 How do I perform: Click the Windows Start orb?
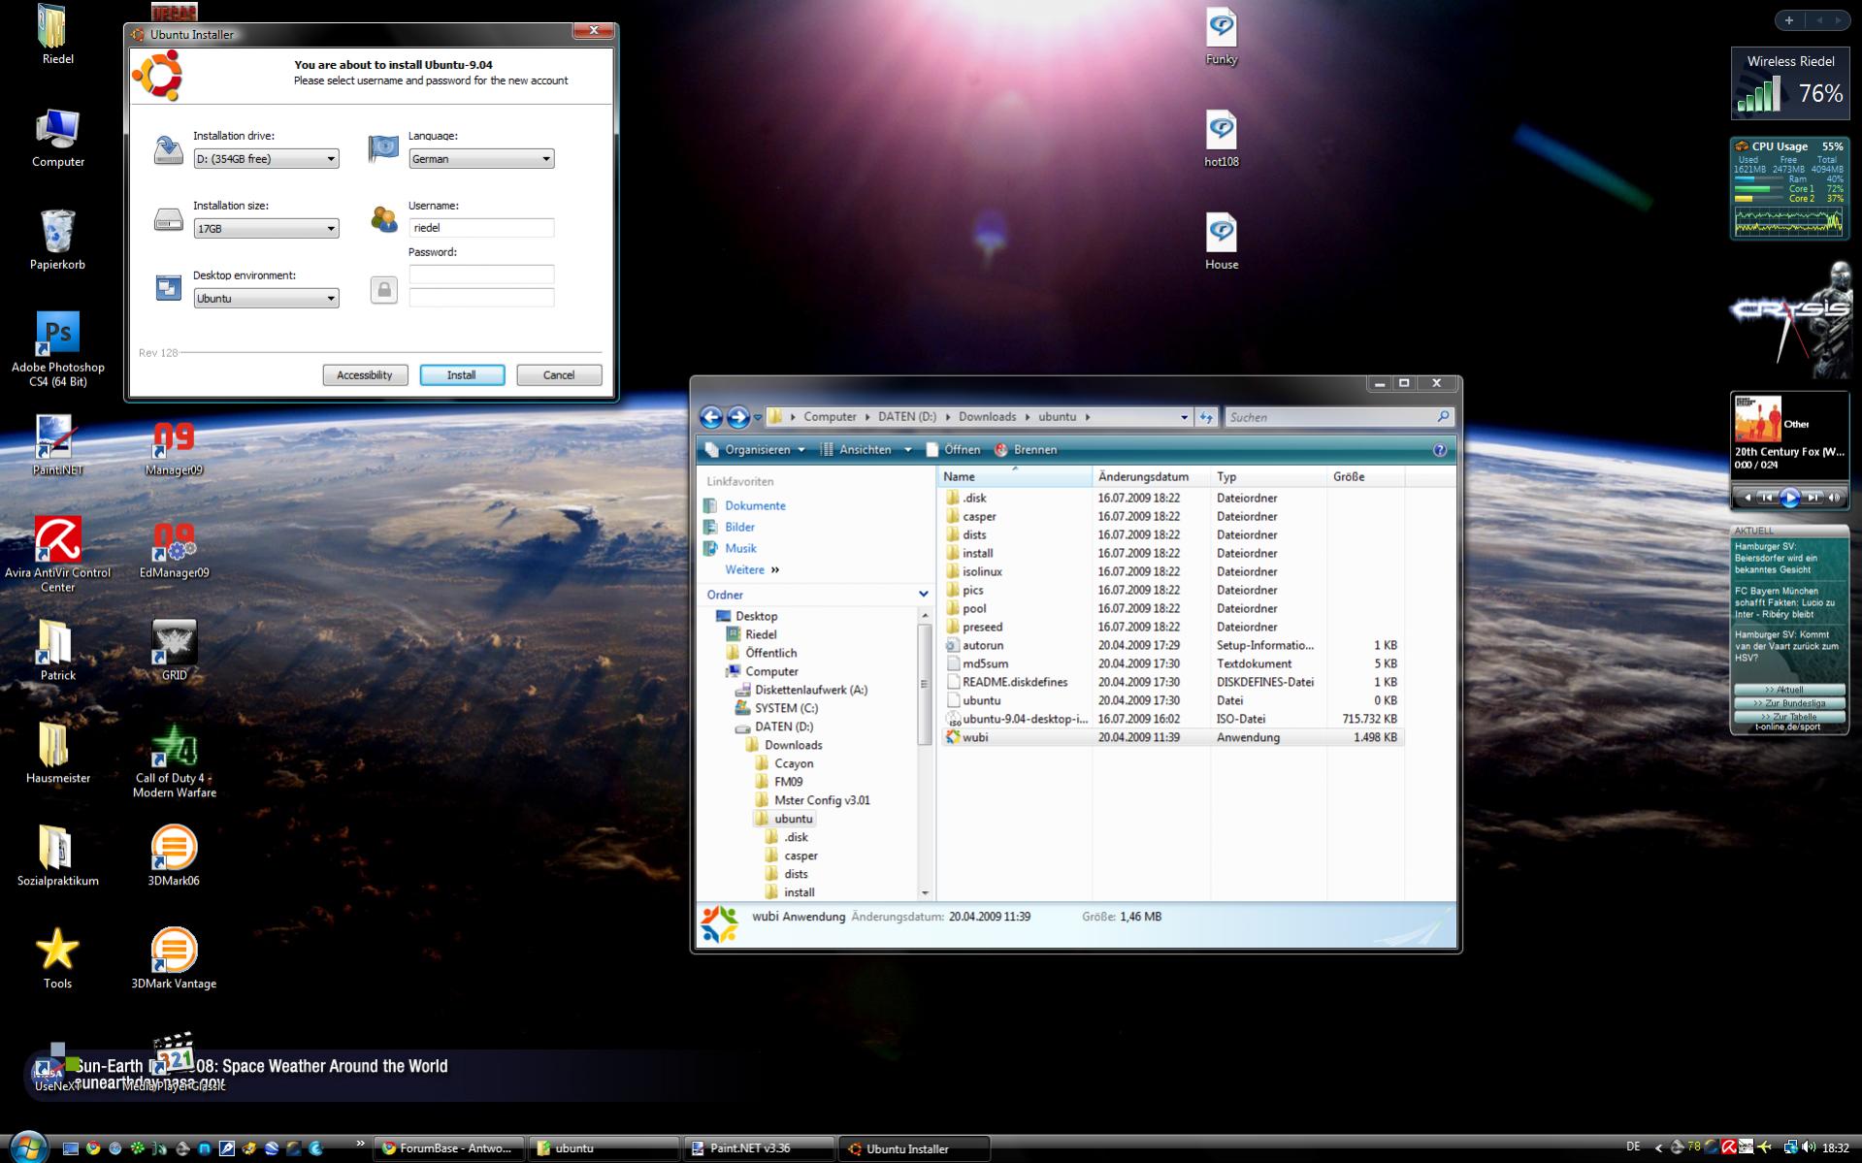pyautogui.click(x=28, y=1147)
